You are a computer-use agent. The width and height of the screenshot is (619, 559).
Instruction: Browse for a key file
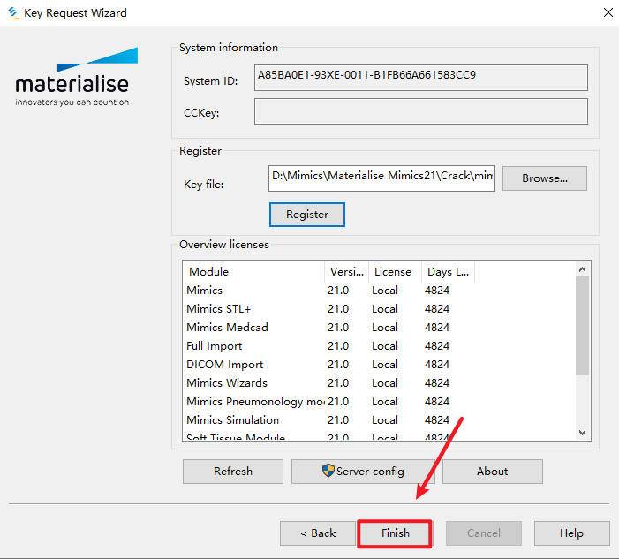(544, 178)
